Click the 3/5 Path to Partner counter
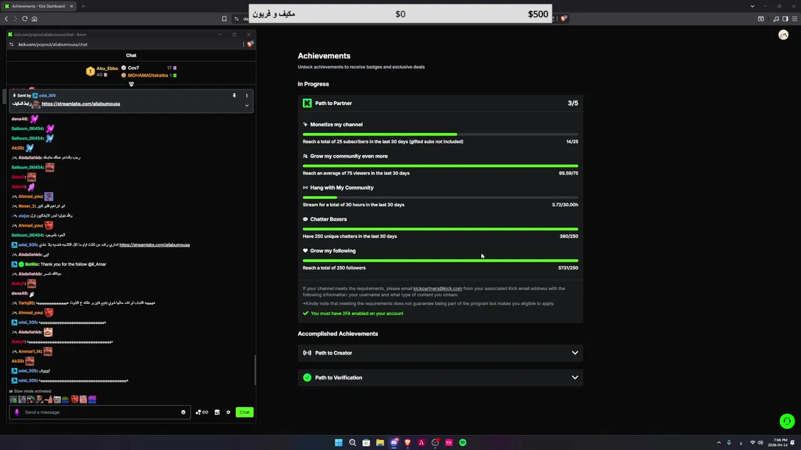Image resolution: width=801 pixels, height=450 pixels. pyautogui.click(x=573, y=103)
